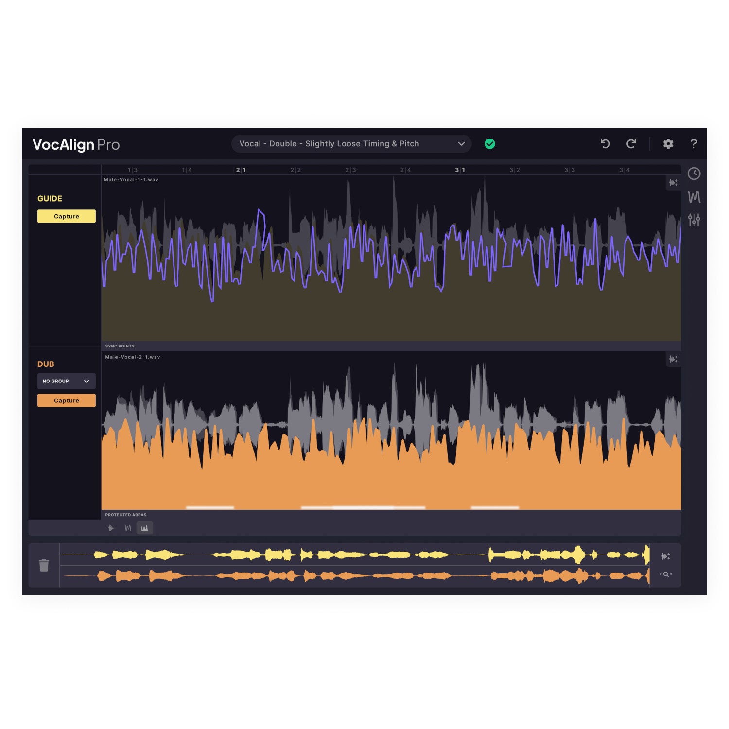Click the yellow guide overview waveform
This screenshot has width=729, height=729.
tap(355, 555)
